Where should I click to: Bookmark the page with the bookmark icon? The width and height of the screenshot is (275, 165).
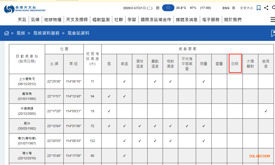point(258,8)
